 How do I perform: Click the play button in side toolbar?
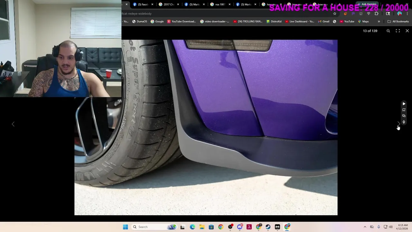coord(404,104)
